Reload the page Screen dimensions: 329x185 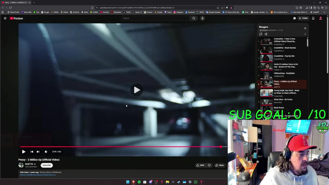tap(11, 8)
